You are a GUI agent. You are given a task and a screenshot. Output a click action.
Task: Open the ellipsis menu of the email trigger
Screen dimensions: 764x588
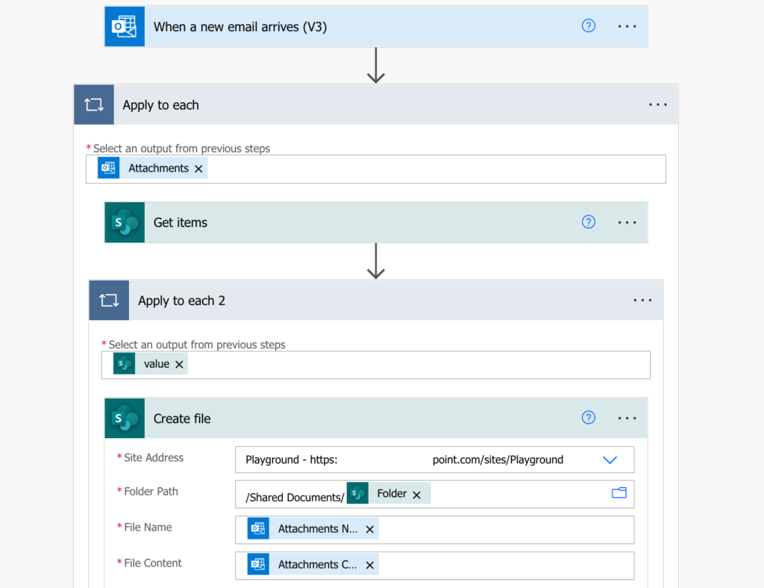(627, 26)
